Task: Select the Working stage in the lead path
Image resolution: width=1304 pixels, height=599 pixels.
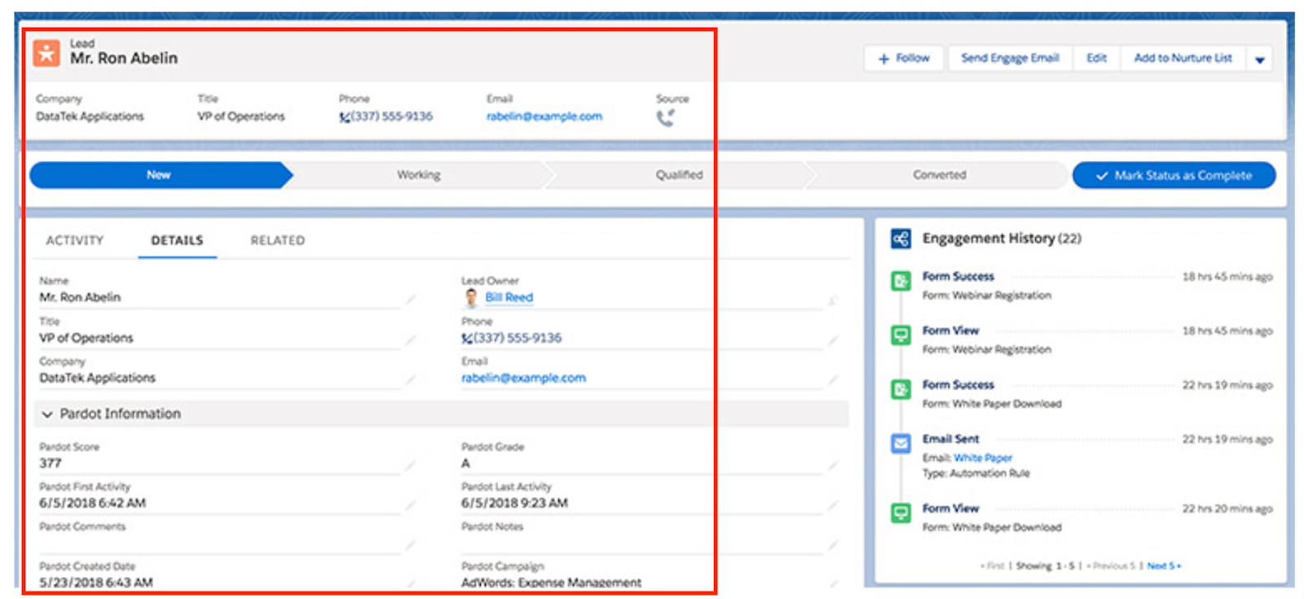Action: [x=419, y=175]
